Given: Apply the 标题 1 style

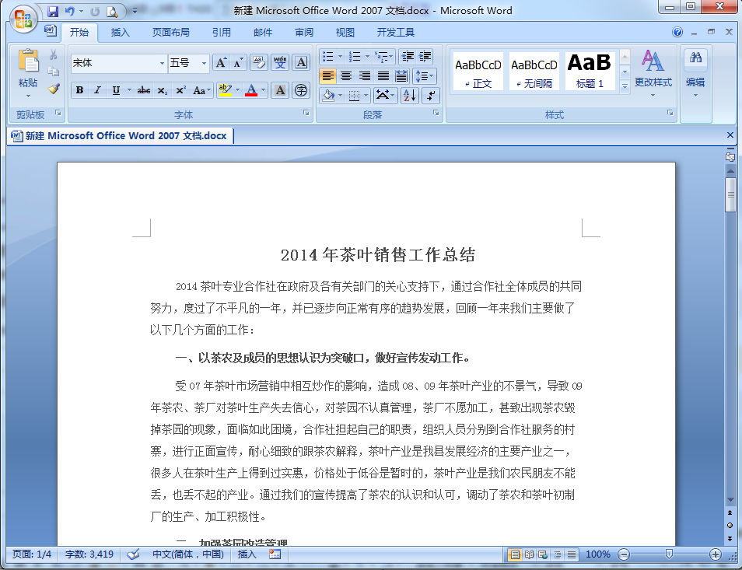Looking at the screenshot, I should pyautogui.click(x=590, y=71).
